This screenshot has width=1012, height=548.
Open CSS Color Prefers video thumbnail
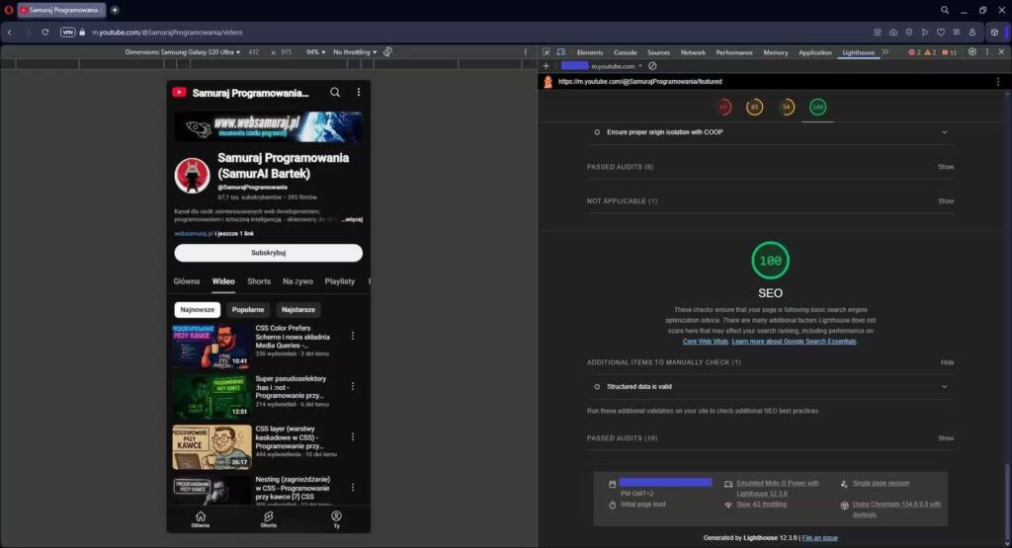(211, 347)
